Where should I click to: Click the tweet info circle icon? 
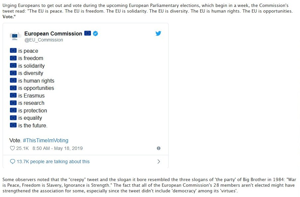coord(159,148)
